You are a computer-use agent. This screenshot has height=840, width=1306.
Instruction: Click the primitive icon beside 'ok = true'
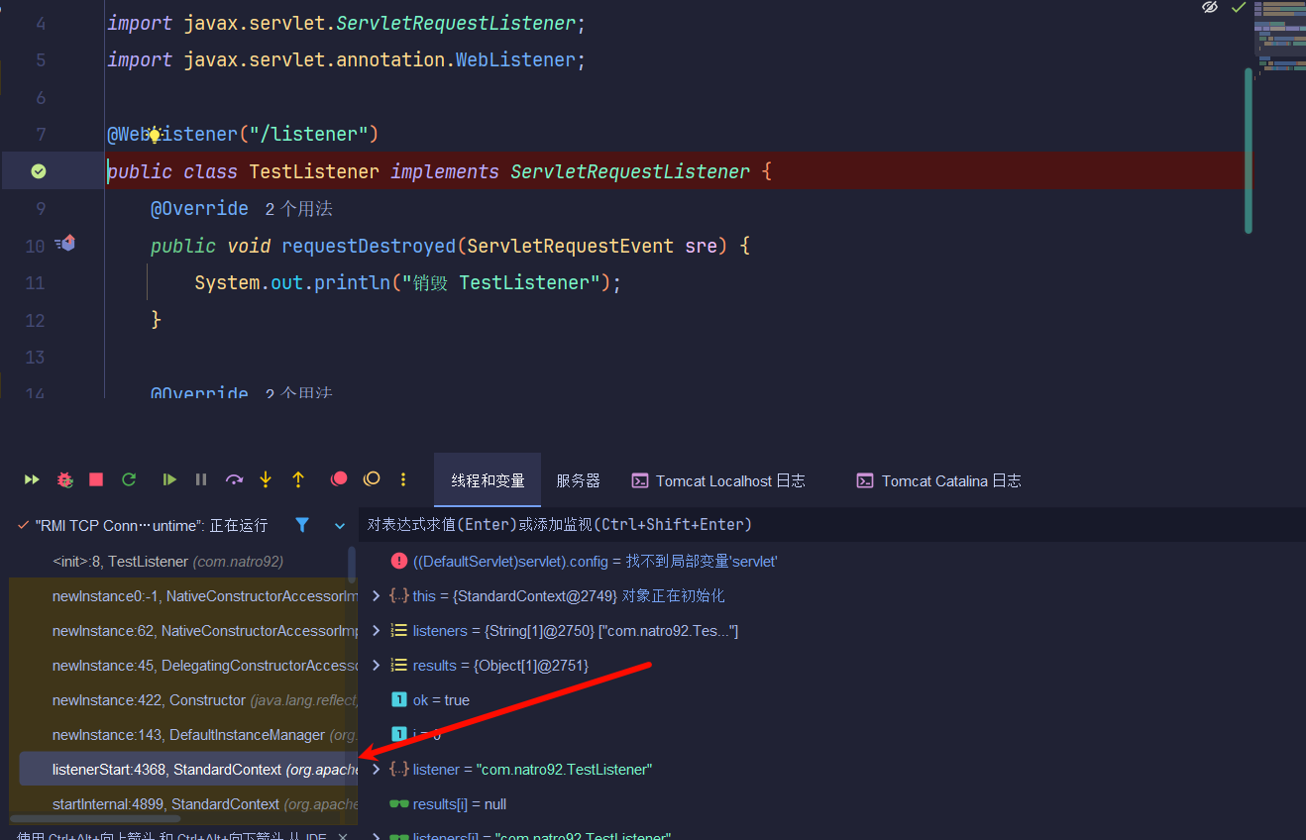click(399, 700)
